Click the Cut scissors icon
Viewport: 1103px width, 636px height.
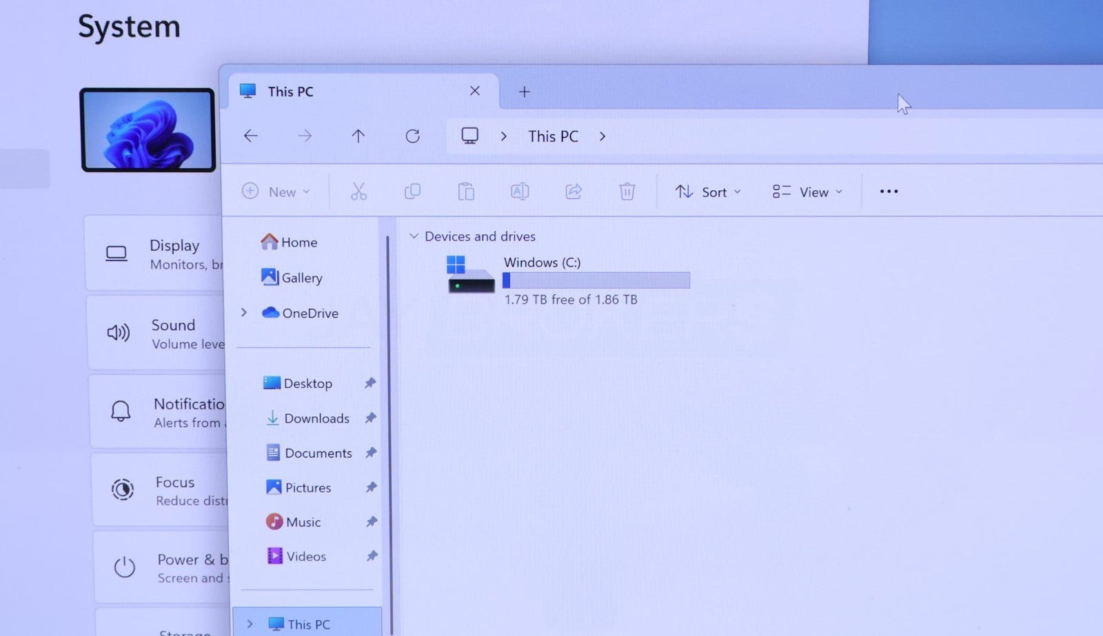coord(358,192)
